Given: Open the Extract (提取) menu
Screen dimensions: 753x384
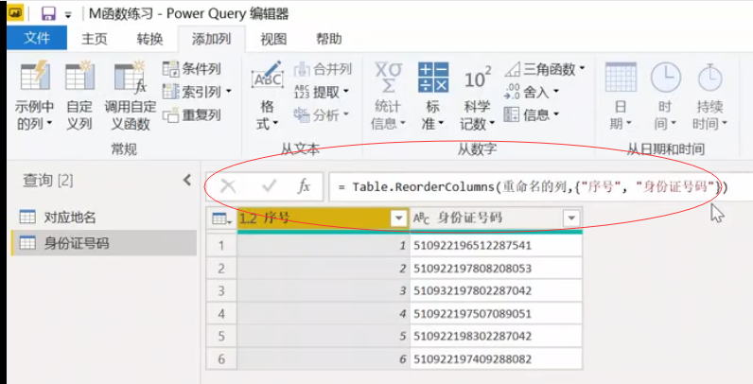Looking at the screenshot, I should click(321, 92).
